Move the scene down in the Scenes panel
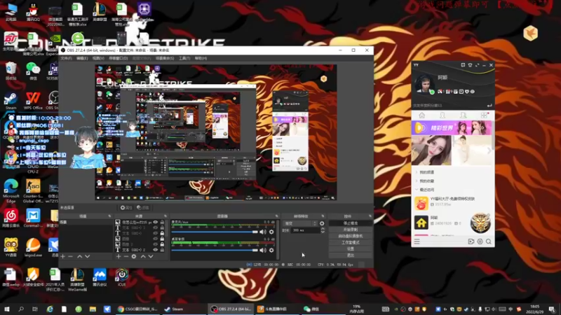The width and height of the screenshot is (561, 315). [87, 256]
